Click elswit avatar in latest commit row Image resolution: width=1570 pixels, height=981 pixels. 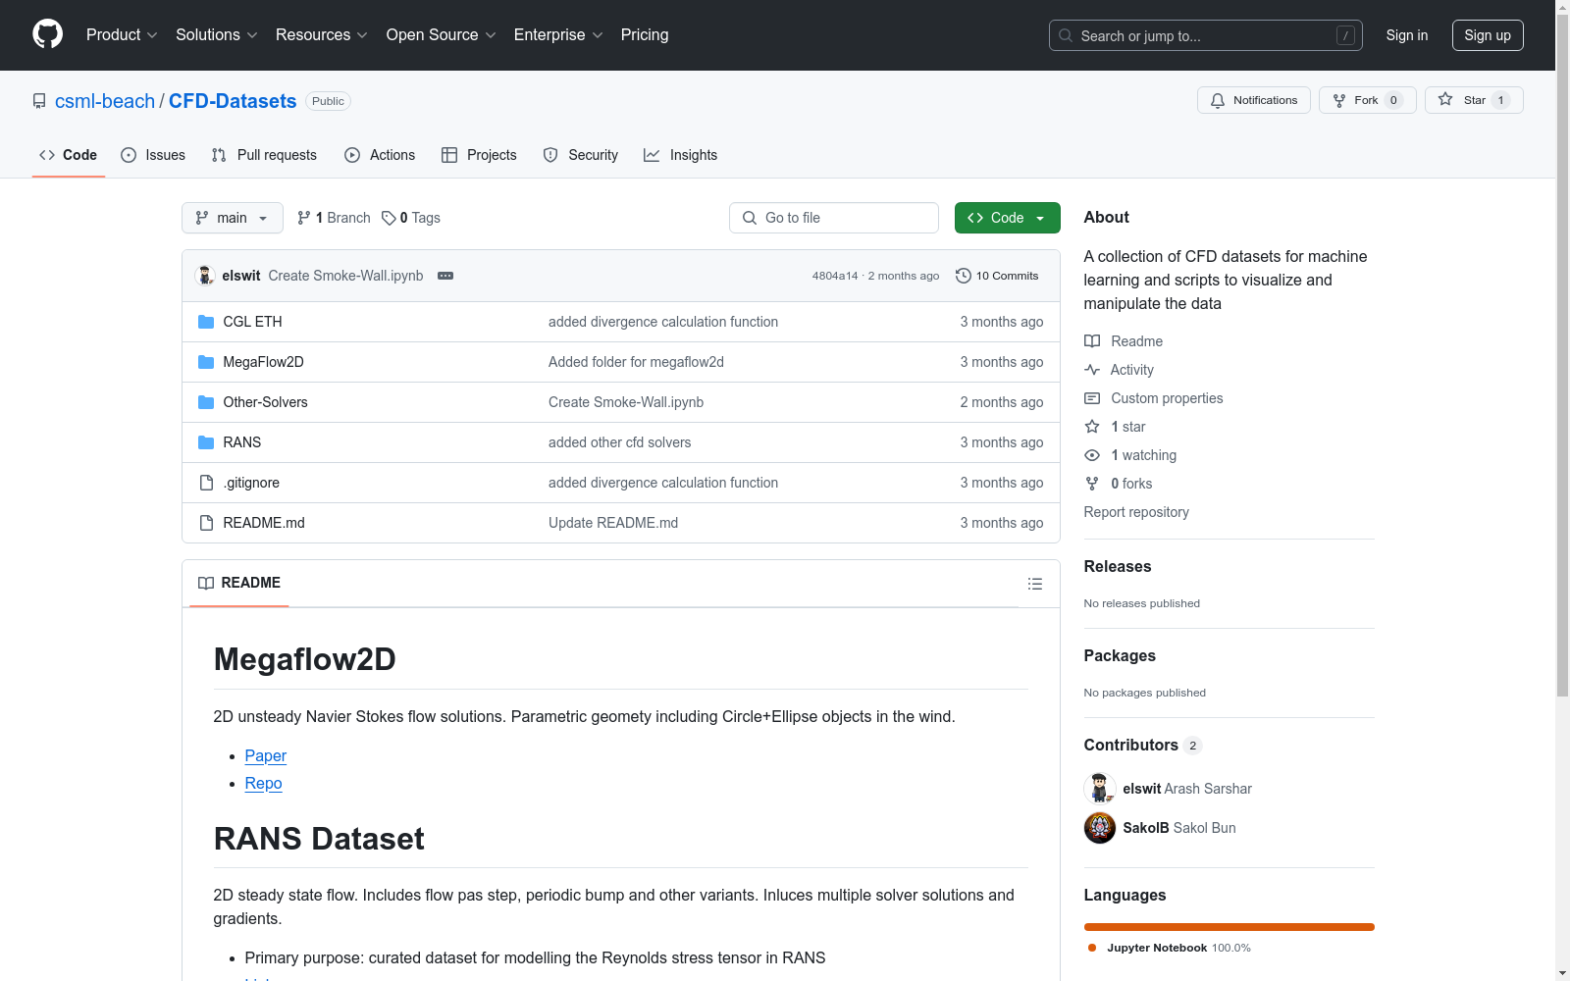(205, 276)
